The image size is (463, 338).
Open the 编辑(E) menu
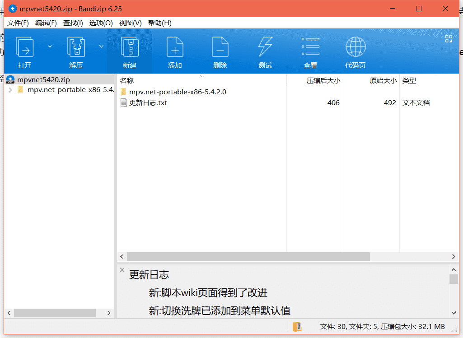46,23
